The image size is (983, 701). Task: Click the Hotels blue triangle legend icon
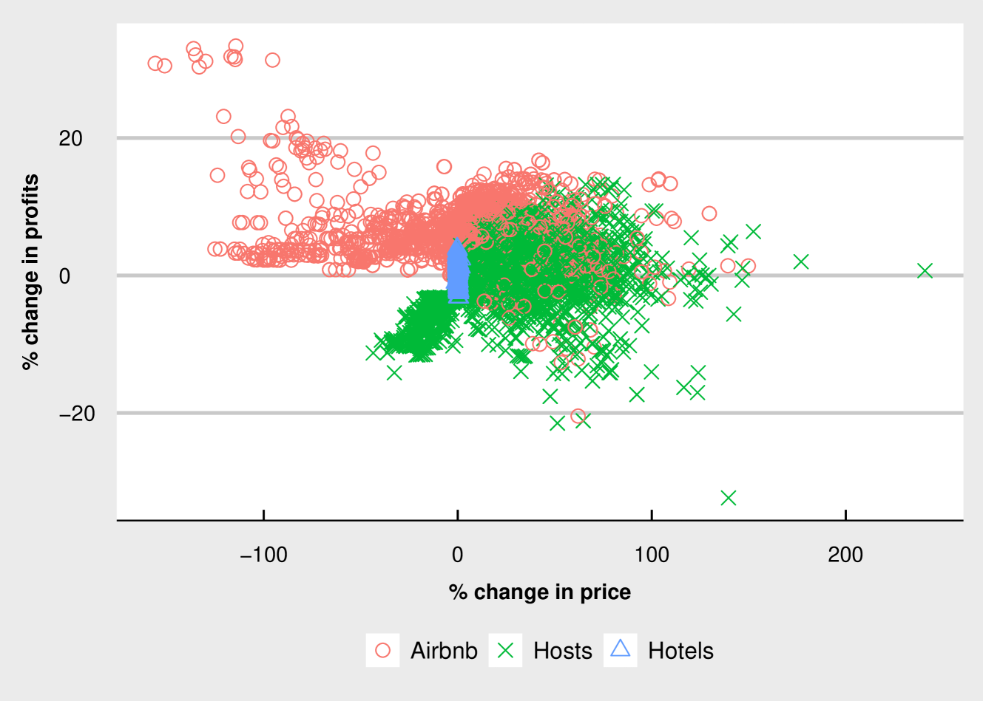point(621,649)
